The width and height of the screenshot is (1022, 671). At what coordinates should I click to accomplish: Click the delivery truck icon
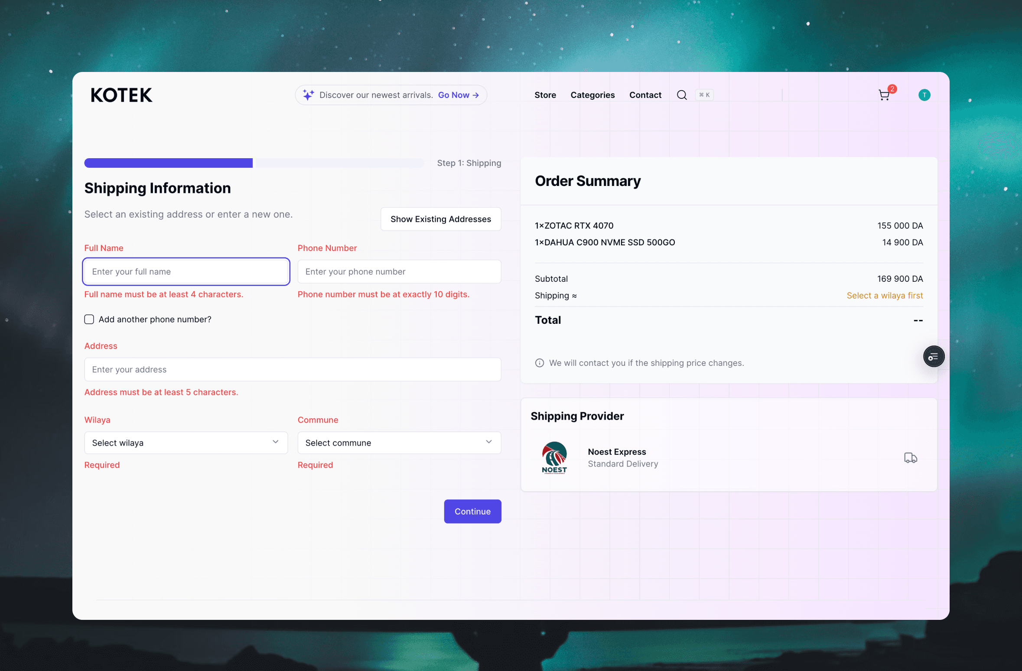pos(911,458)
